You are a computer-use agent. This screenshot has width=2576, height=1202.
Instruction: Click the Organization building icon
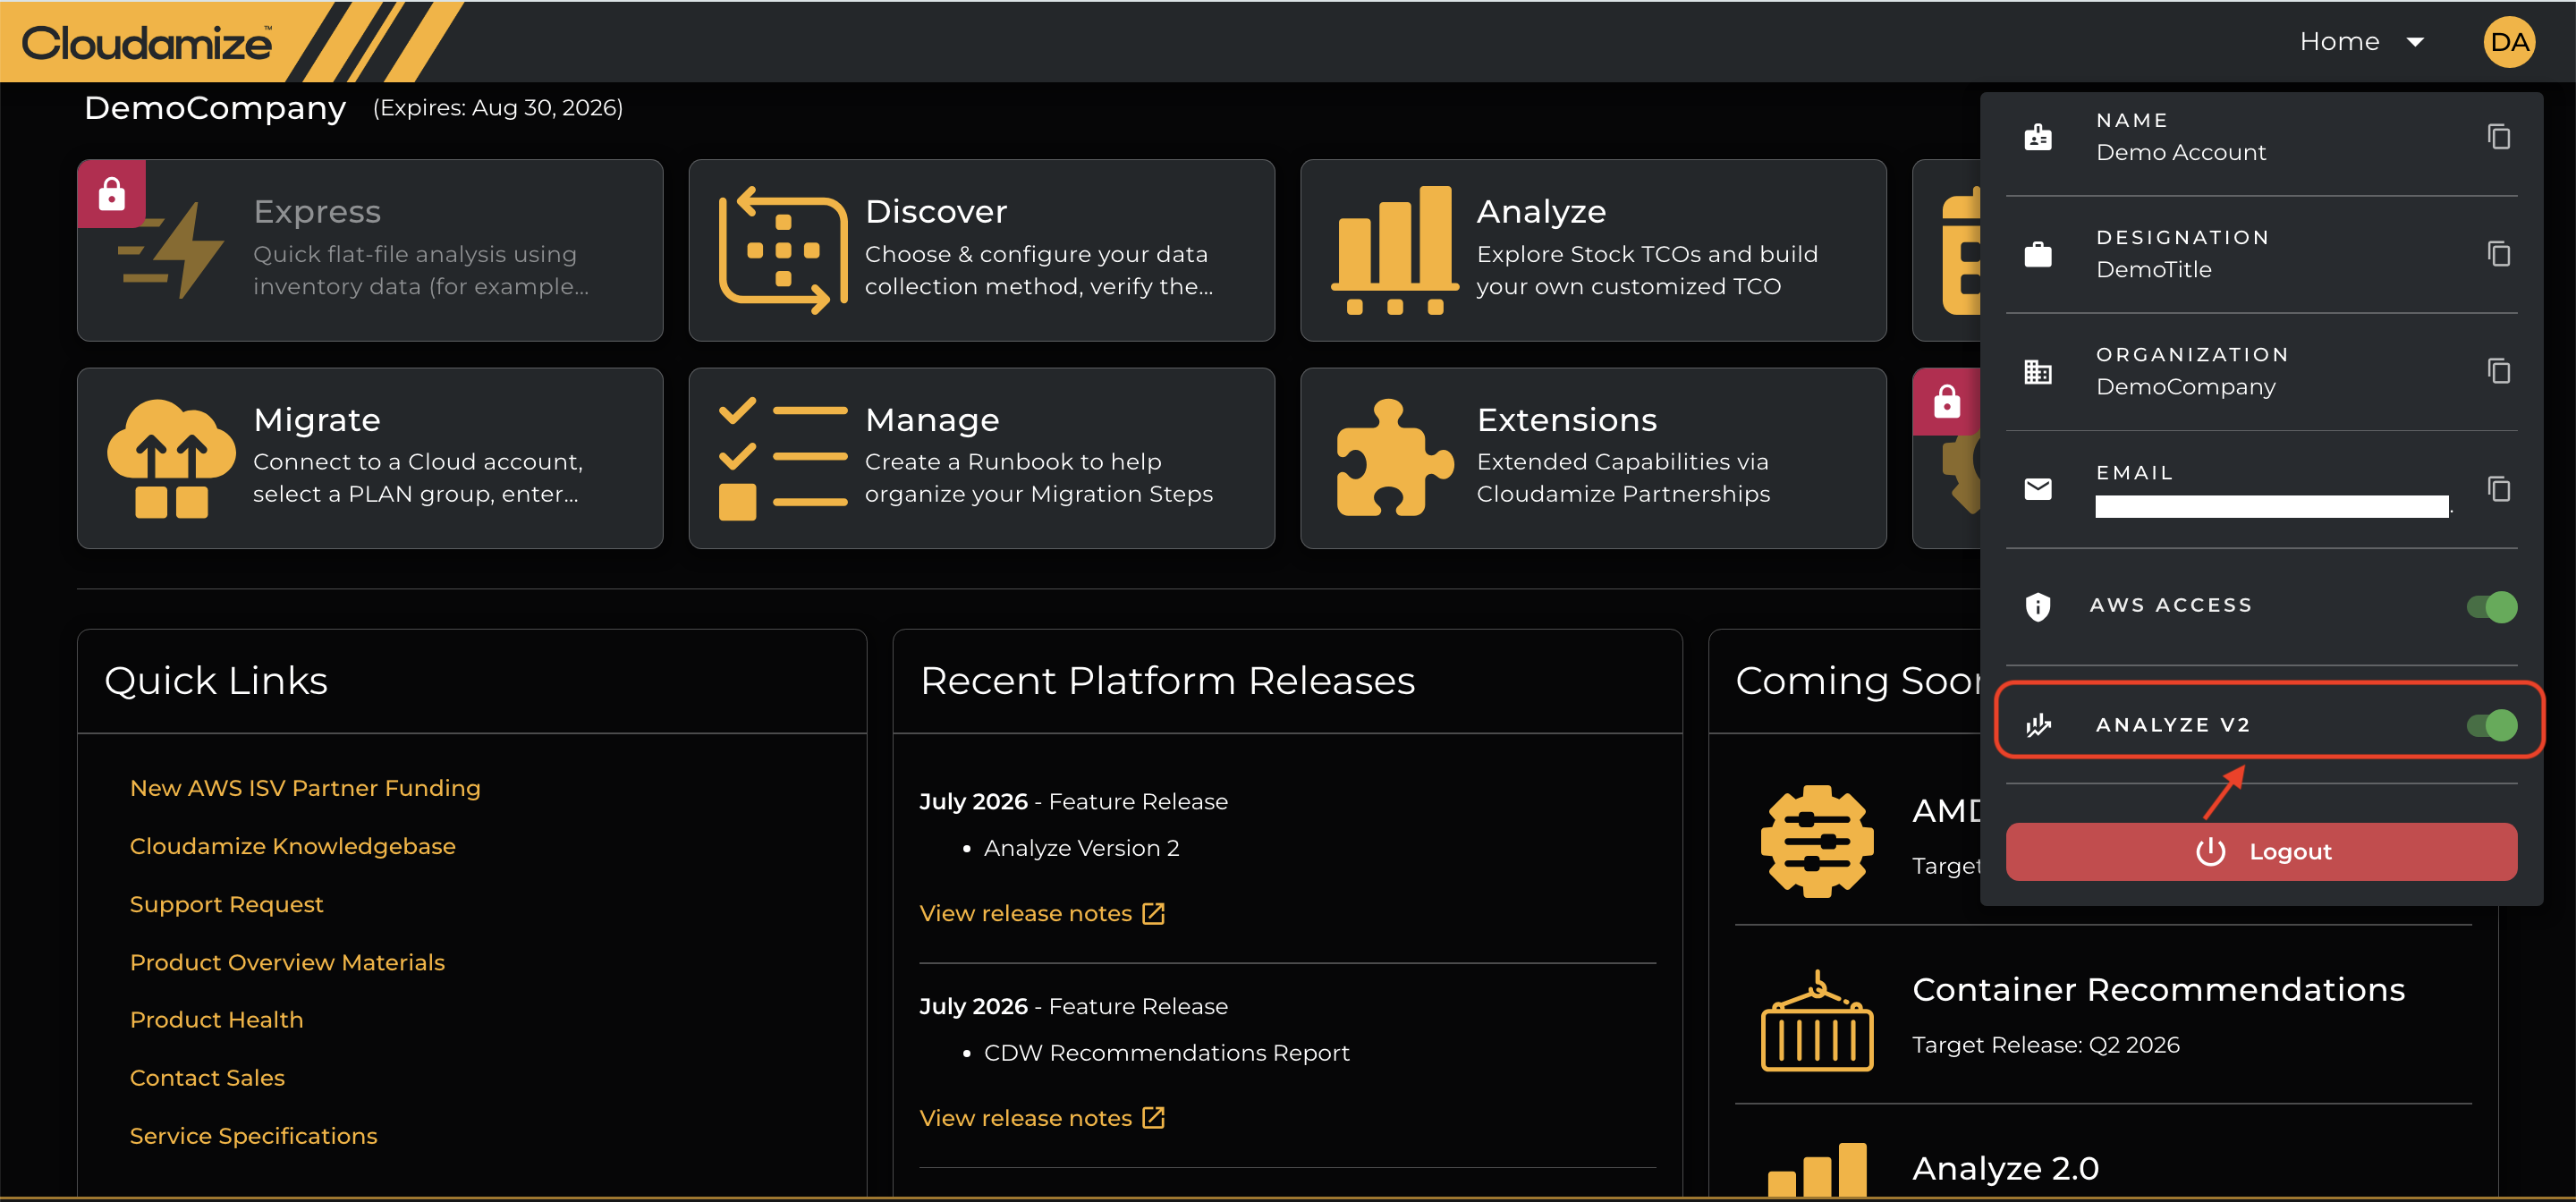tap(2037, 372)
